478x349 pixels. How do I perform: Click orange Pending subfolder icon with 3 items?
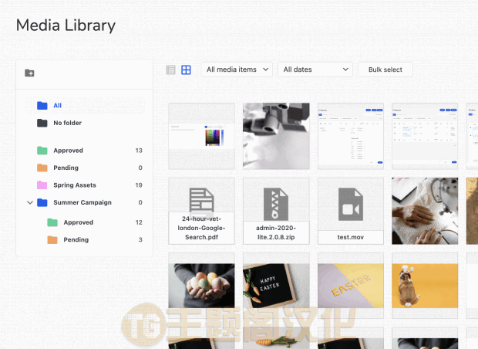pyautogui.click(x=52, y=240)
